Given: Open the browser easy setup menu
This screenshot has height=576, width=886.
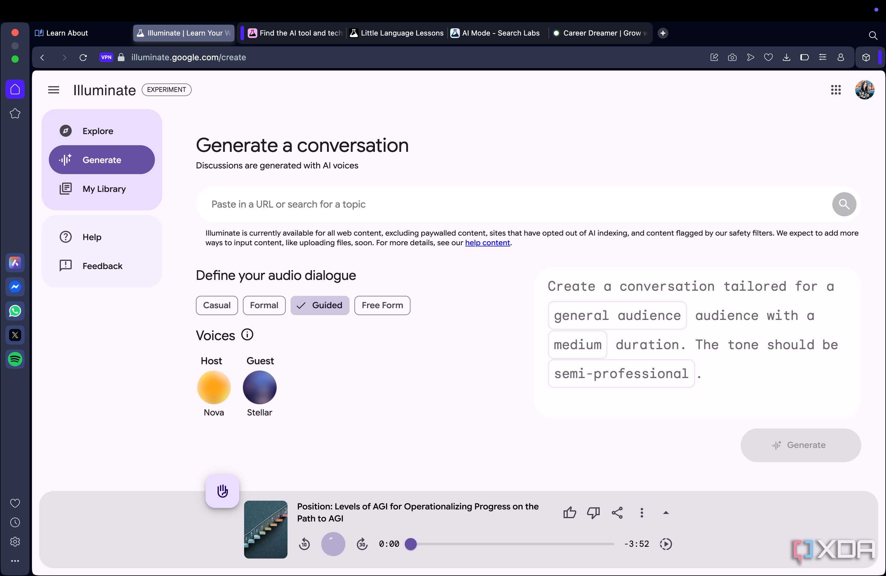Looking at the screenshot, I should click(823, 57).
